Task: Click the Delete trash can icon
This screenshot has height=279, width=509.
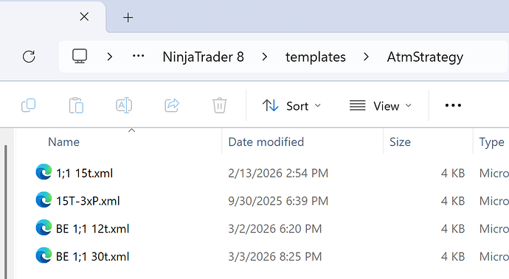Action: coord(219,105)
